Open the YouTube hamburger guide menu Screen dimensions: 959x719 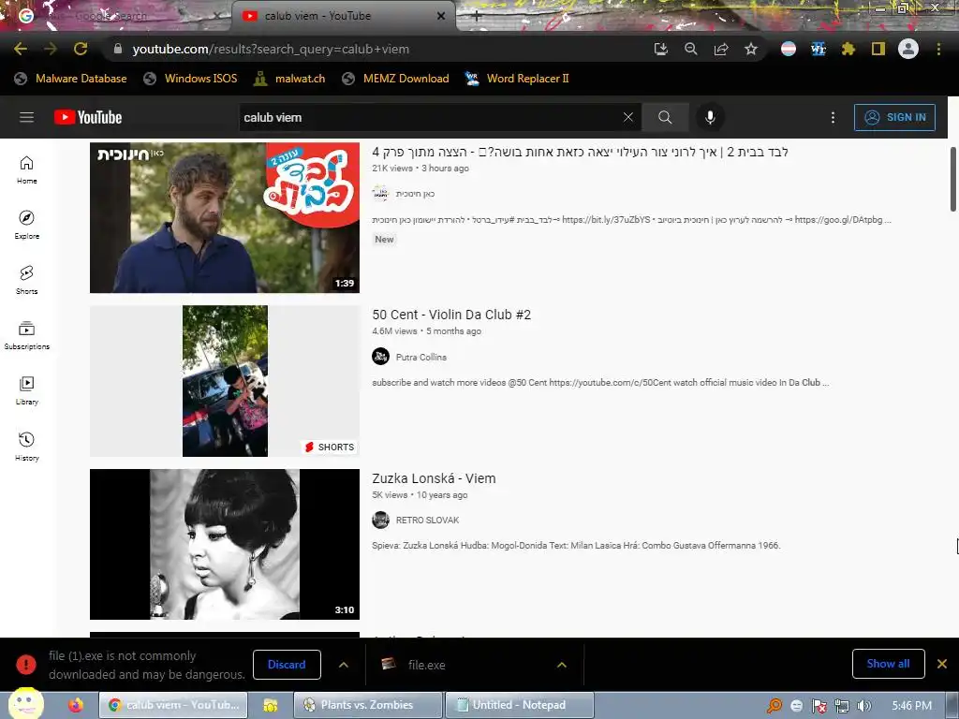point(26,117)
